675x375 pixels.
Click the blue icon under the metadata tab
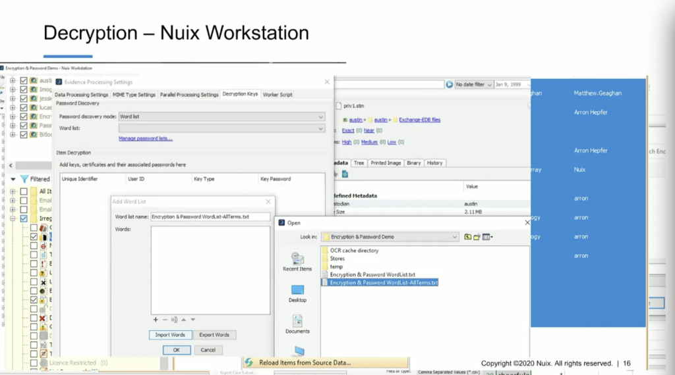[x=345, y=174]
